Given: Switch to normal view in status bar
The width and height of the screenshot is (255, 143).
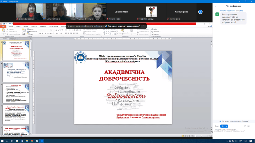Looking at the screenshot, I should [x=183, y=136].
